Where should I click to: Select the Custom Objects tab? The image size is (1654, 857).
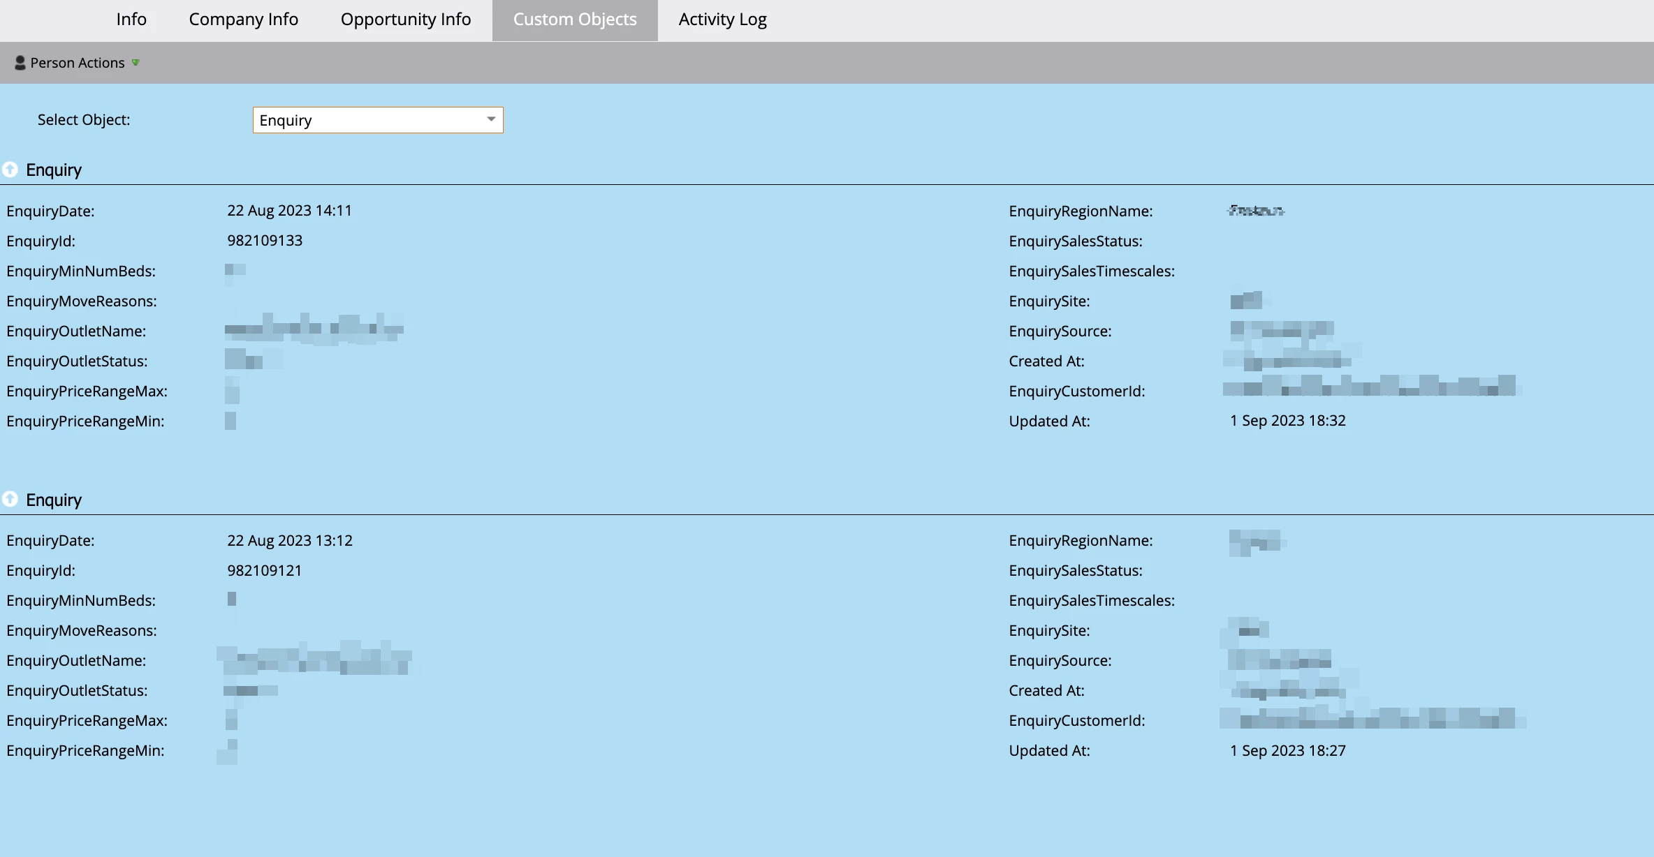(x=575, y=20)
